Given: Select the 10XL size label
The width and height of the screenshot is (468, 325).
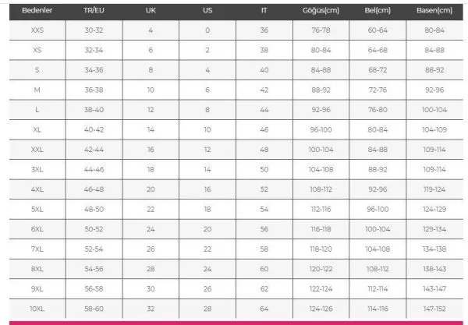Looking at the screenshot, I should click(x=37, y=310).
